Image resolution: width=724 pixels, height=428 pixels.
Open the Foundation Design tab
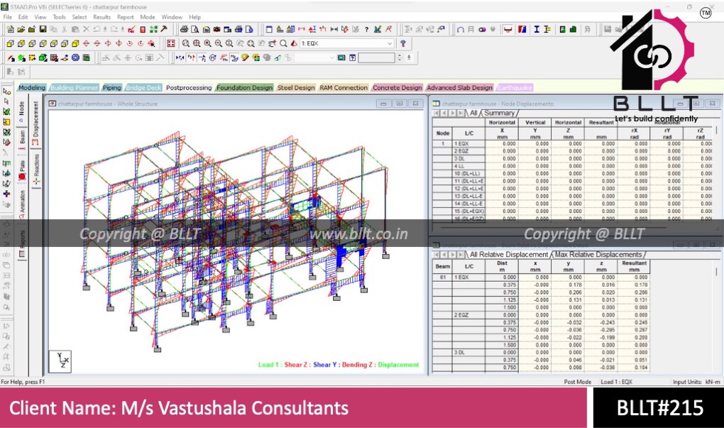244,88
